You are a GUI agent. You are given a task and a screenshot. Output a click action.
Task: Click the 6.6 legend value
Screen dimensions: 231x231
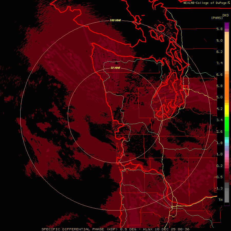(x=219, y=74)
